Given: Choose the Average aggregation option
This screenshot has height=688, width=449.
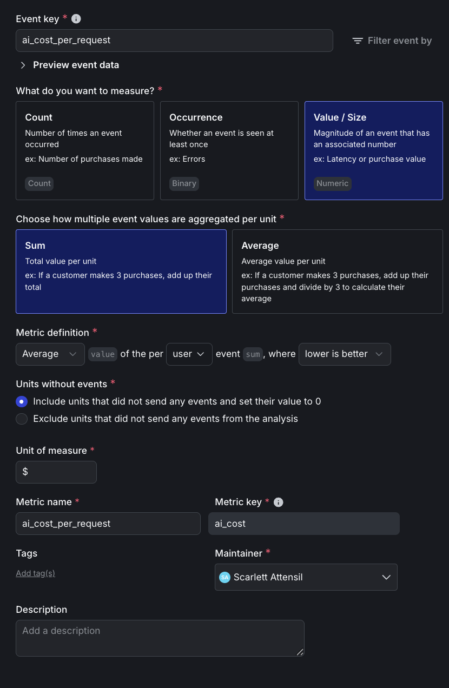Looking at the screenshot, I should [x=337, y=271].
